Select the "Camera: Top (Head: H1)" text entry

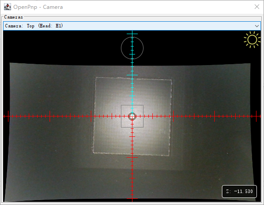pos(34,26)
